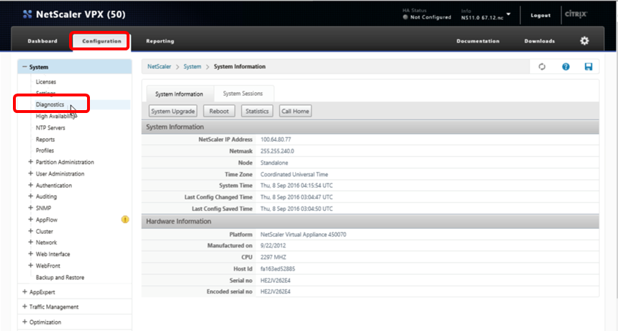Switch to the System Sessions tab
Image resolution: width=618 pixels, height=331 pixels.
click(x=242, y=94)
